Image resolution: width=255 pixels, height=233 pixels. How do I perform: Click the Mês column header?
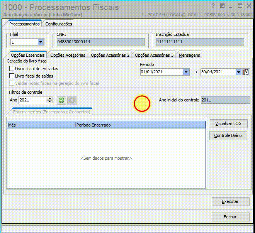point(41,125)
